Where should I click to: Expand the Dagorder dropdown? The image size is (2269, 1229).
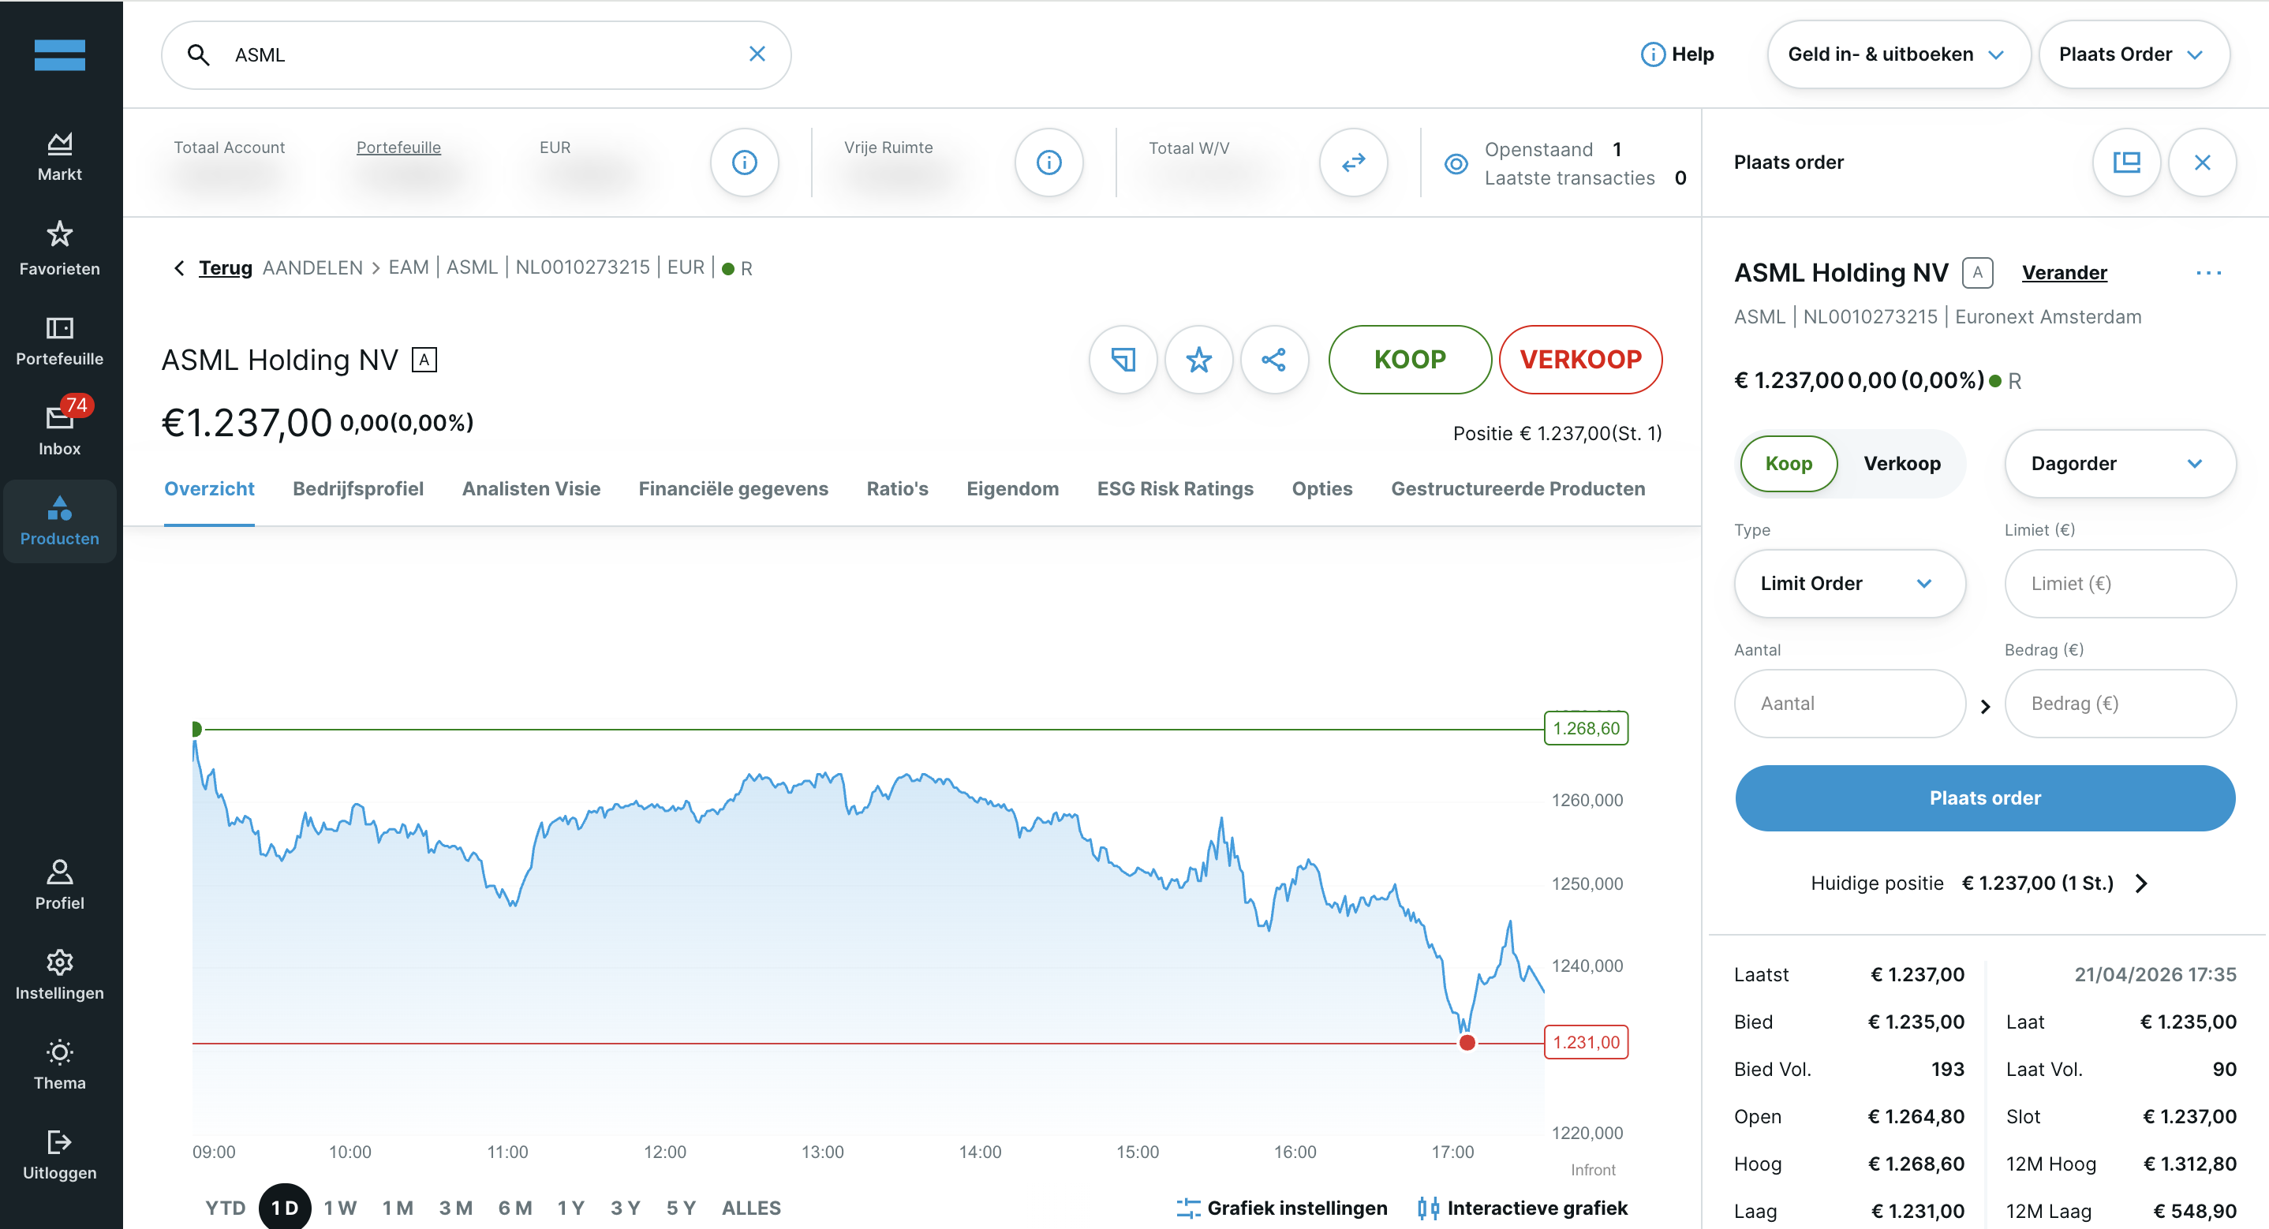(x=2119, y=463)
